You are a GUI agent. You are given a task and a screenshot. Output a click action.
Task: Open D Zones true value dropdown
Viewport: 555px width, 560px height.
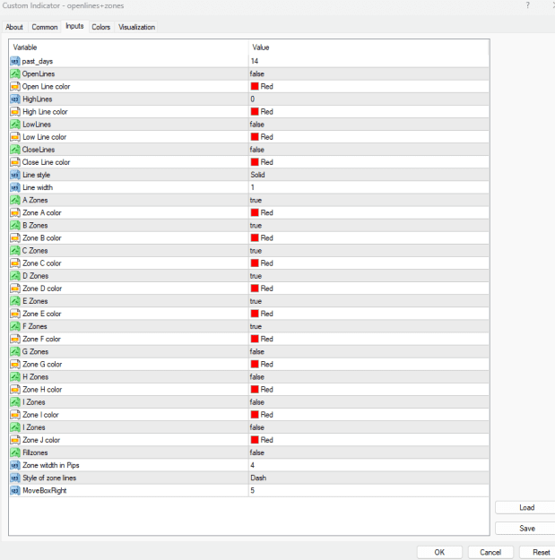[369, 276]
